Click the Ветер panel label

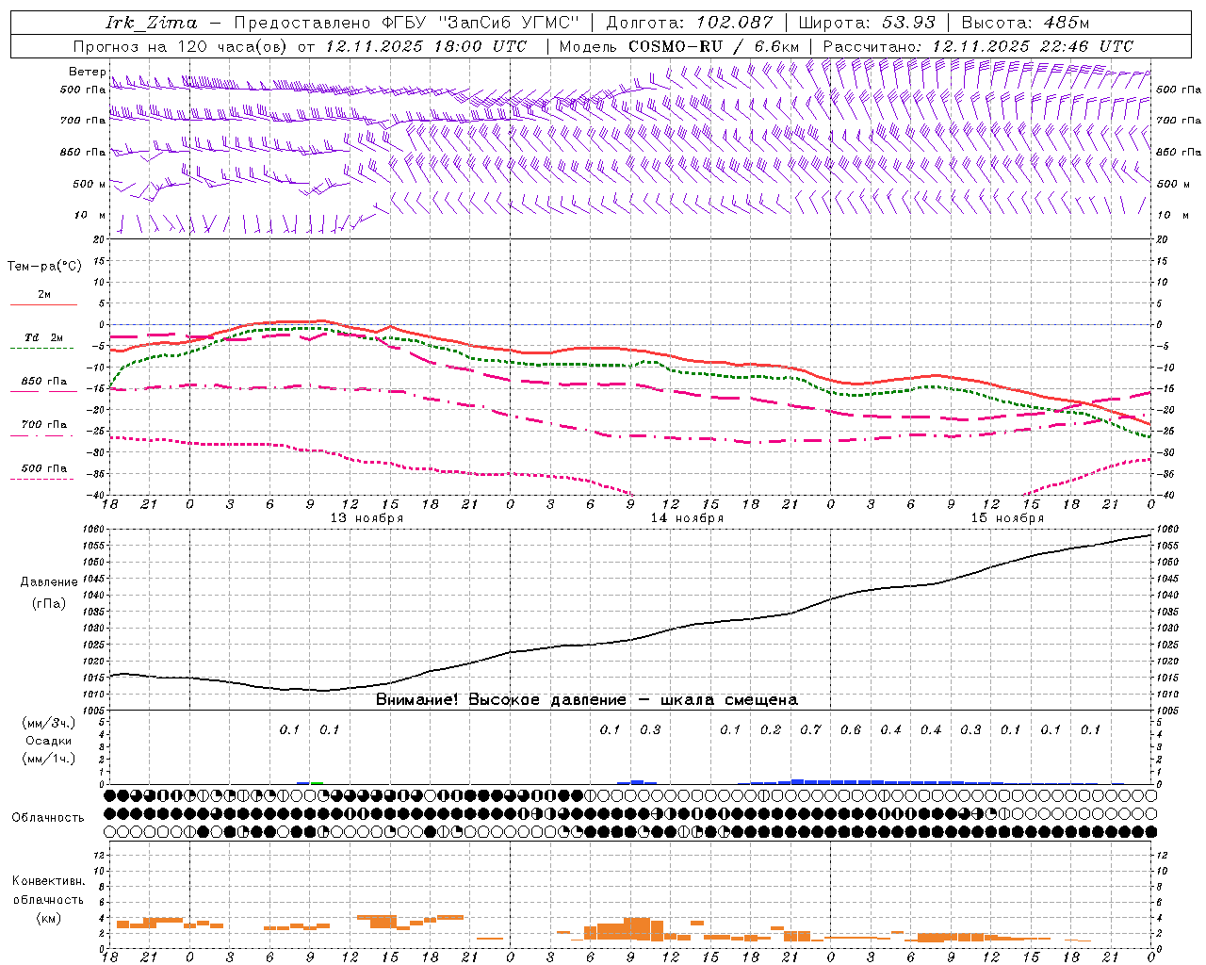click(x=87, y=72)
